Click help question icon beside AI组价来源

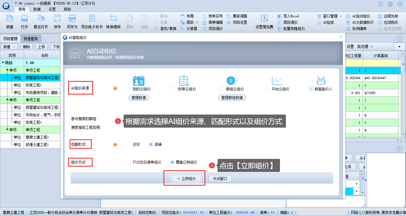click(115, 88)
